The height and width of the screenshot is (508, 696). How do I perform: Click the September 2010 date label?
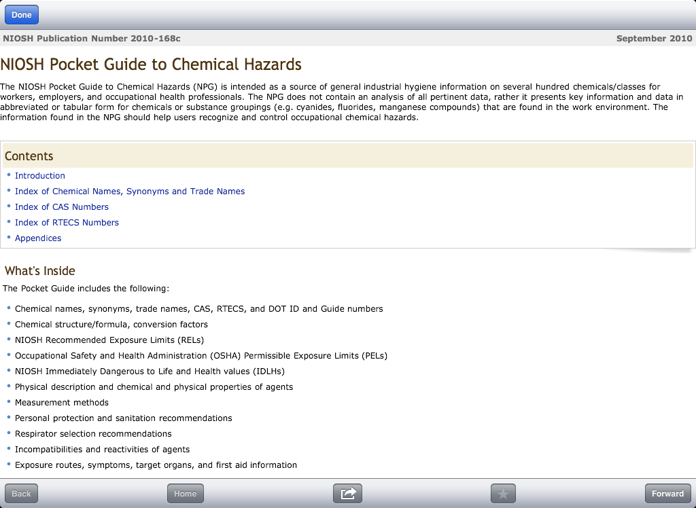pyautogui.click(x=654, y=39)
